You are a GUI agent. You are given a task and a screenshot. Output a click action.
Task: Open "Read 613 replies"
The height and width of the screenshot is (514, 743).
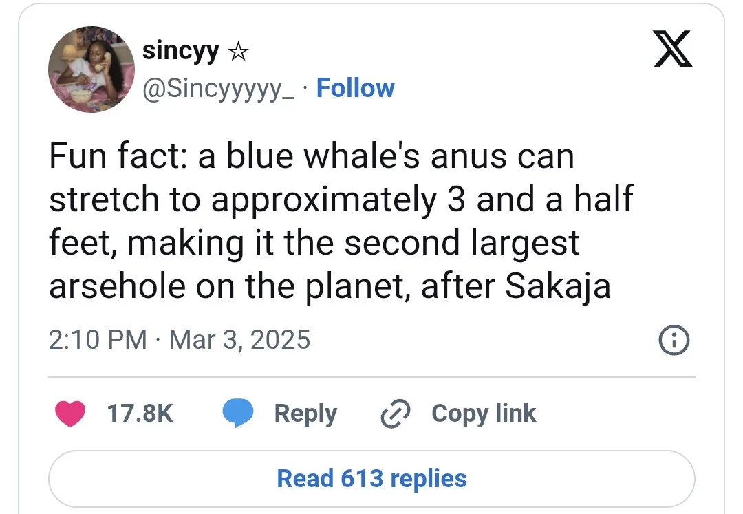pyautogui.click(x=371, y=479)
